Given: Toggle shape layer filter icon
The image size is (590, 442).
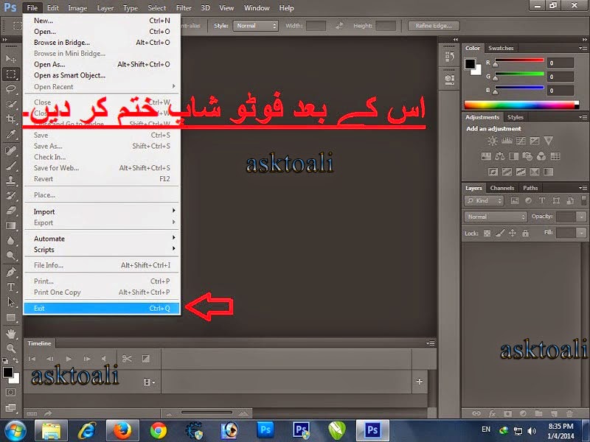Looking at the screenshot, I should pos(556,200).
